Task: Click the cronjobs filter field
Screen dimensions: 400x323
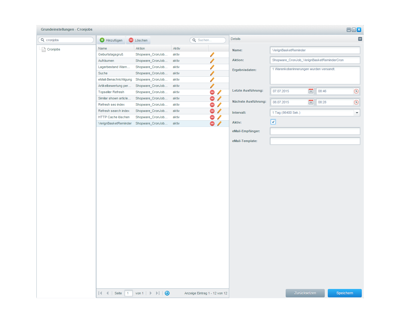Action: click(x=66, y=40)
